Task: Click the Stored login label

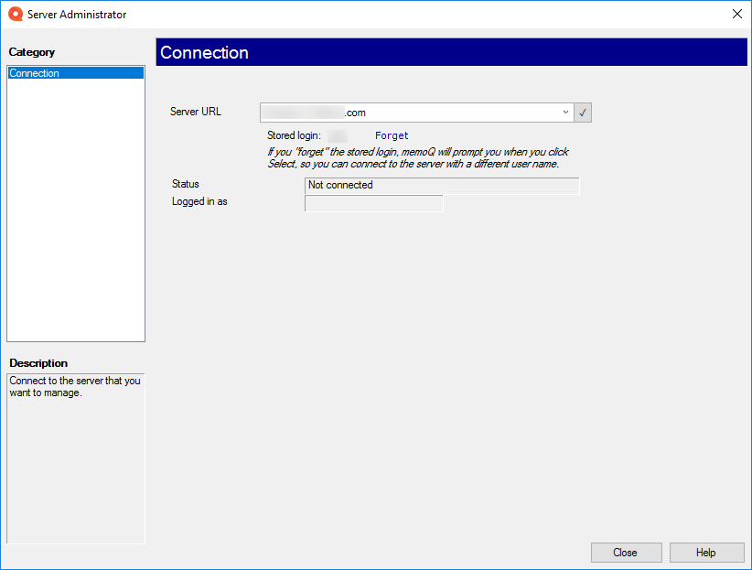Action: pos(293,135)
